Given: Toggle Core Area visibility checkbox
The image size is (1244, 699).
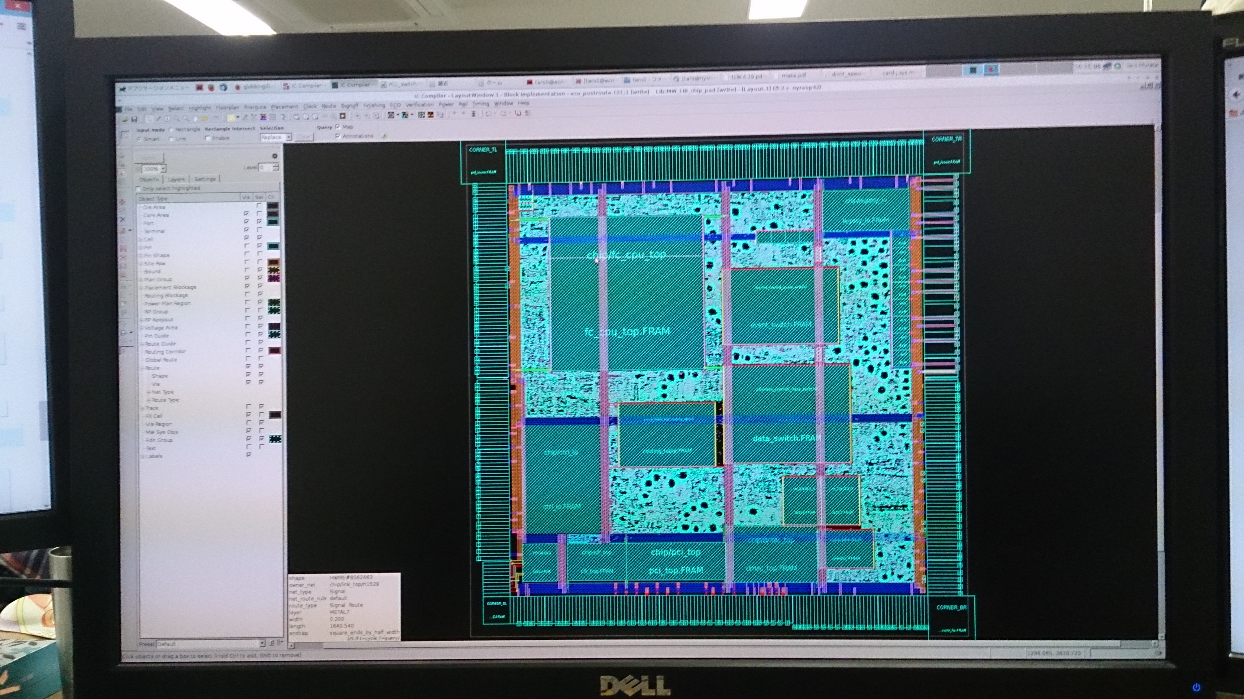Looking at the screenshot, I should (x=247, y=213).
